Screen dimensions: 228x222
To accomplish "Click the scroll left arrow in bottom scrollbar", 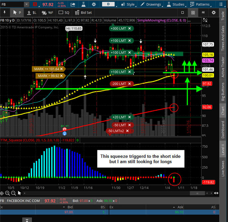I will coord(207,193).
